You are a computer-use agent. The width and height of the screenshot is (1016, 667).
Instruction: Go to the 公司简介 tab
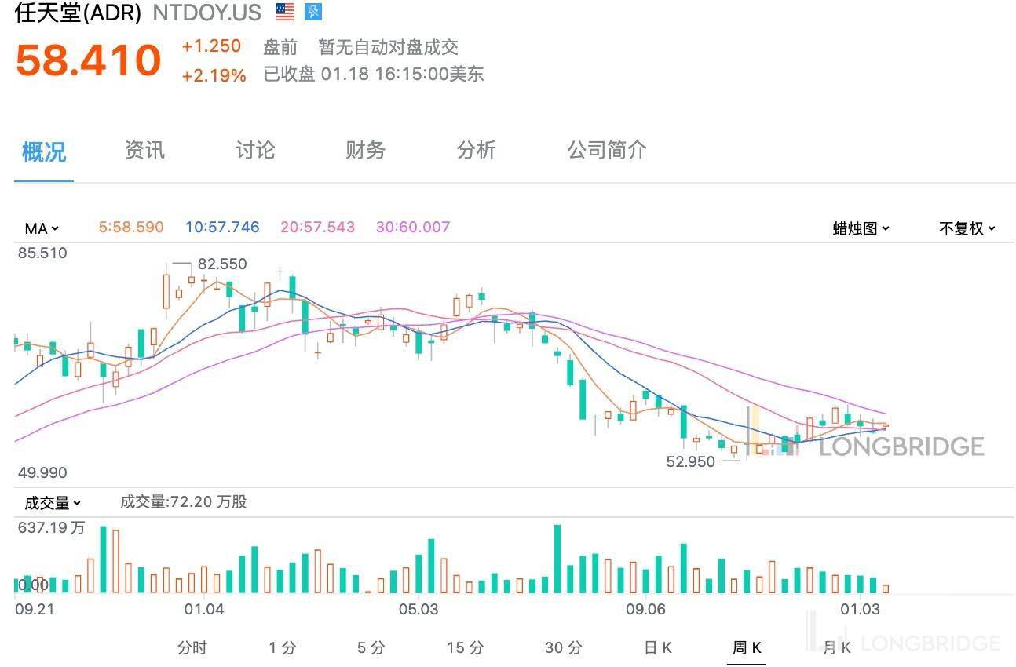click(x=607, y=150)
